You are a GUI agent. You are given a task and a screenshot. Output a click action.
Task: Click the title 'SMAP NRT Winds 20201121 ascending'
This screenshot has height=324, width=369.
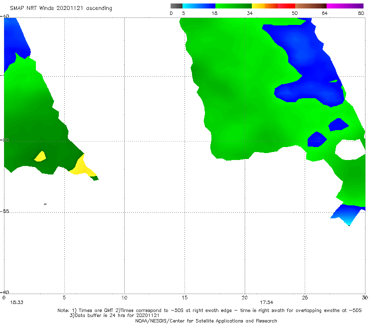tap(61, 8)
